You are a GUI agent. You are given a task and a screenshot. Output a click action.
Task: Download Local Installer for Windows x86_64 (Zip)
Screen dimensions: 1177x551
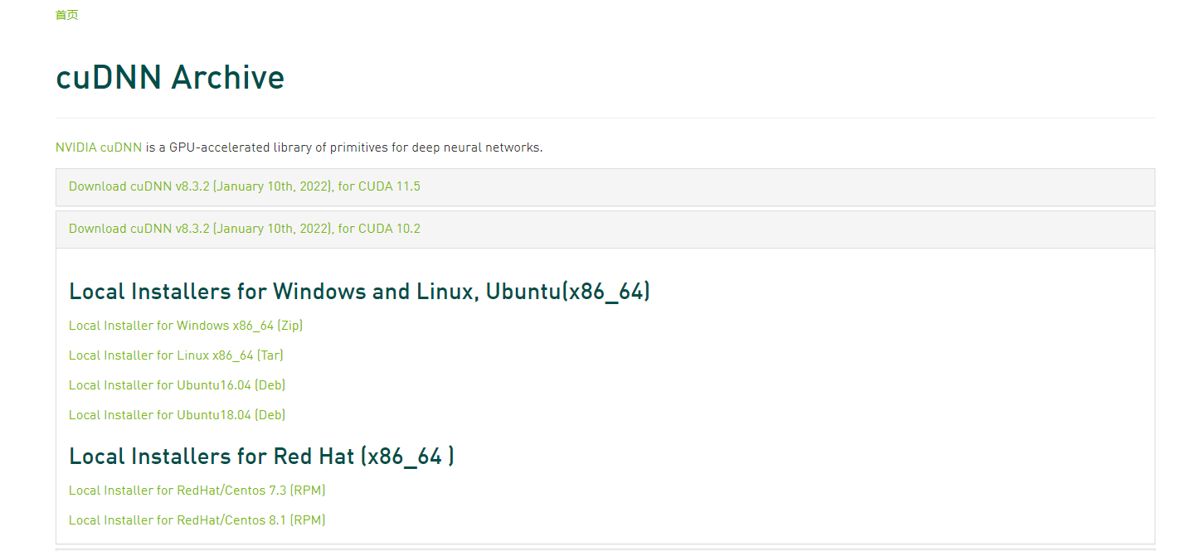pyautogui.click(x=186, y=326)
